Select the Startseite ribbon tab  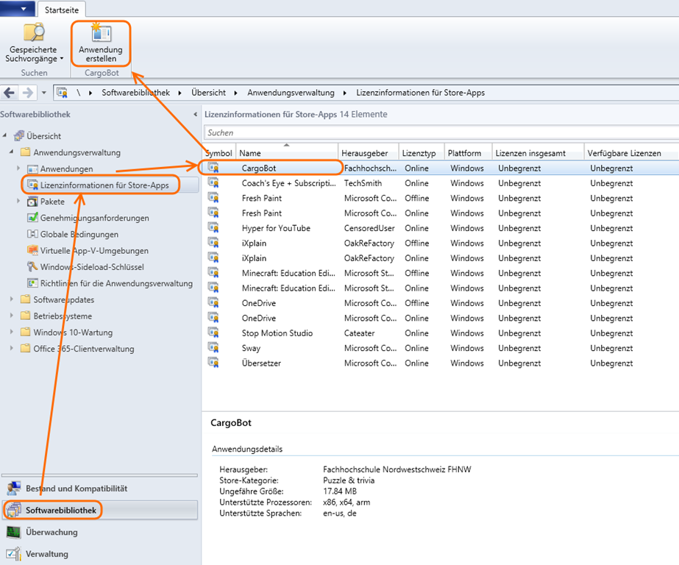pos(63,10)
